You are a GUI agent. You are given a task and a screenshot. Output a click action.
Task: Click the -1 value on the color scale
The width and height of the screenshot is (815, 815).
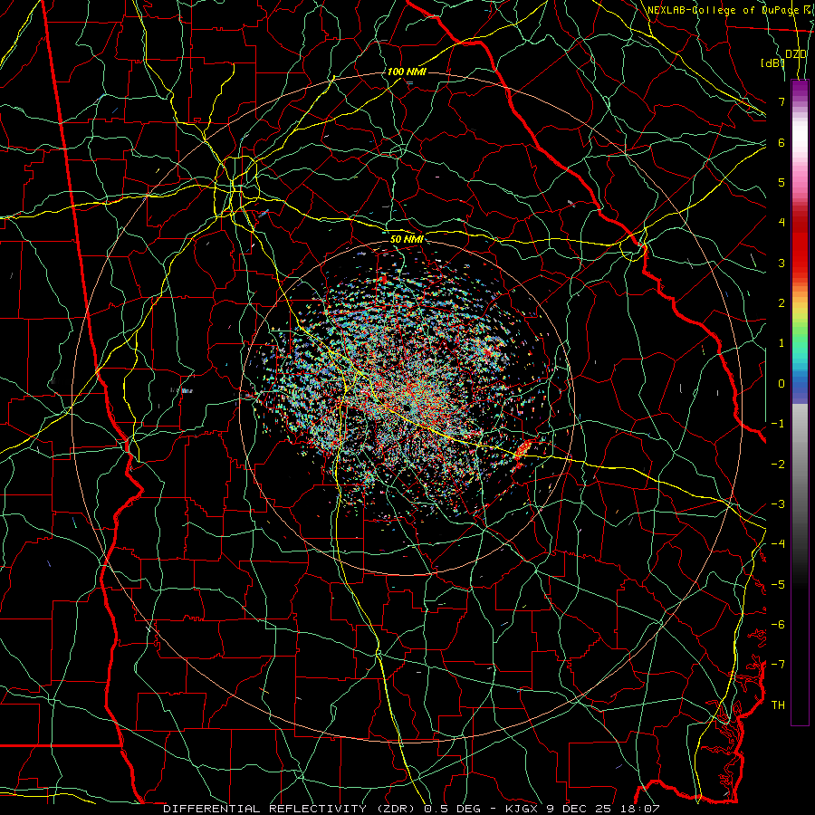(x=778, y=424)
